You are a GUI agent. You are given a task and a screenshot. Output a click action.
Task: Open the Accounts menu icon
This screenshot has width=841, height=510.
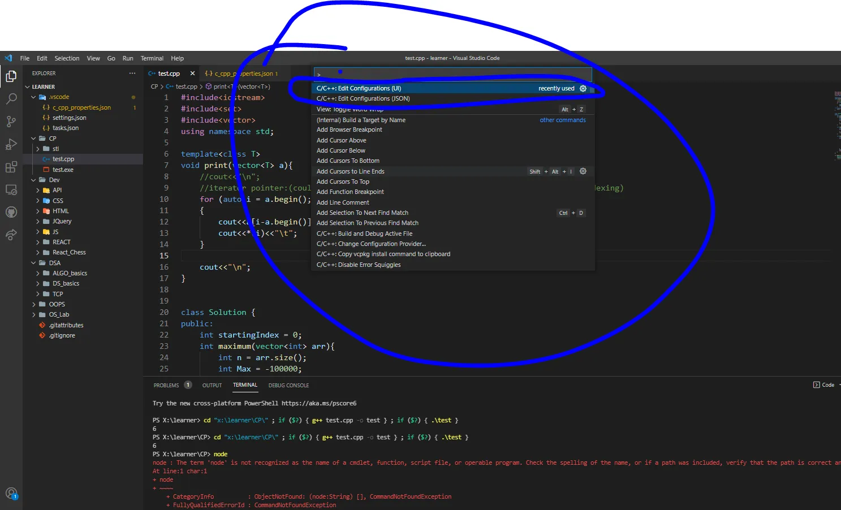coord(11,494)
